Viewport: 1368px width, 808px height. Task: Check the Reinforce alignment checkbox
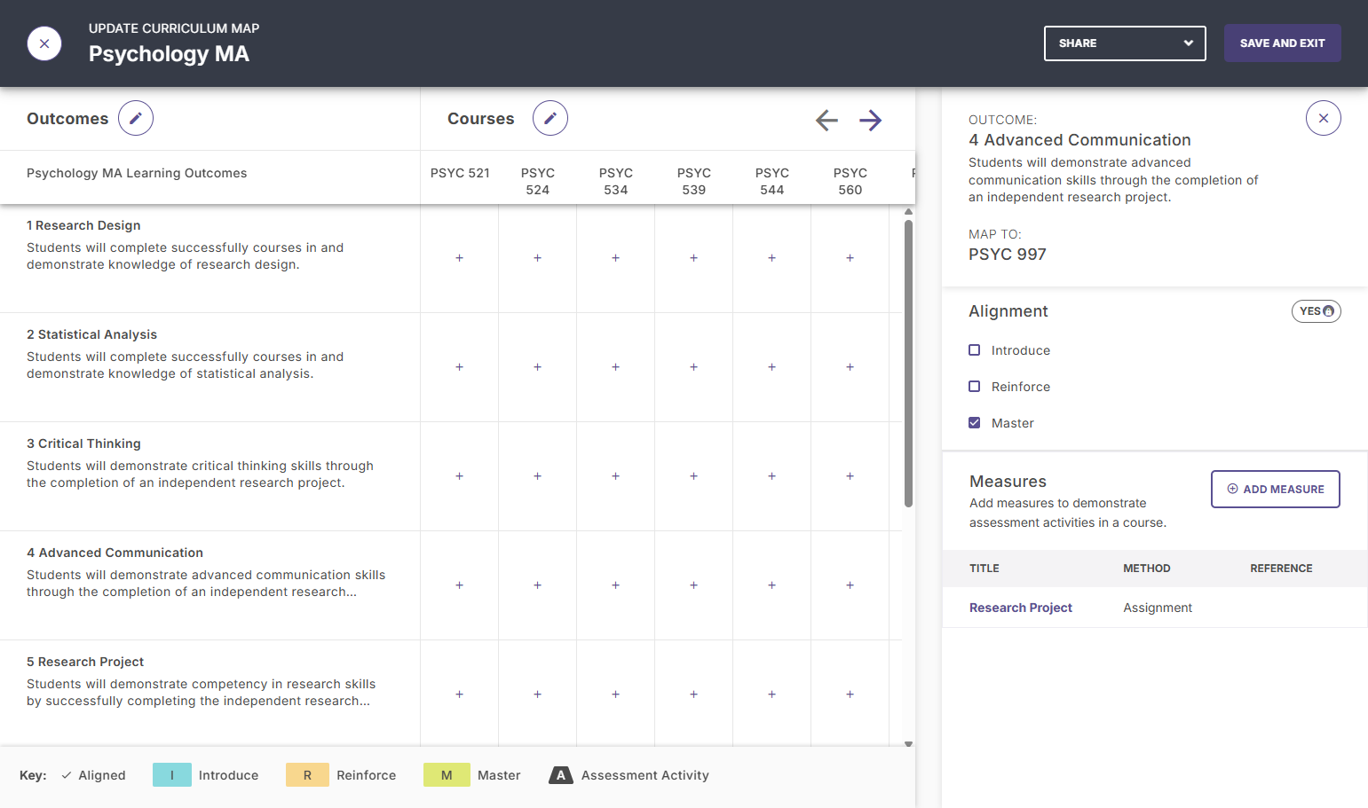tap(974, 387)
